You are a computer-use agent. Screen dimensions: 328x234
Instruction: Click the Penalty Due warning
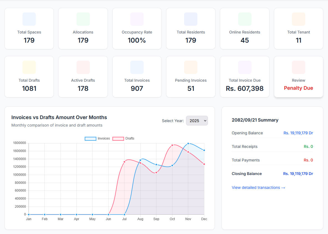coord(298,88)
